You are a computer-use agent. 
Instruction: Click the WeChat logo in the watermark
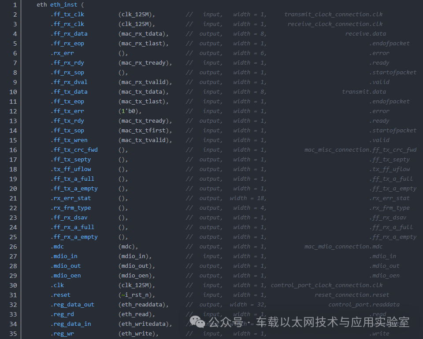(197, 321)
